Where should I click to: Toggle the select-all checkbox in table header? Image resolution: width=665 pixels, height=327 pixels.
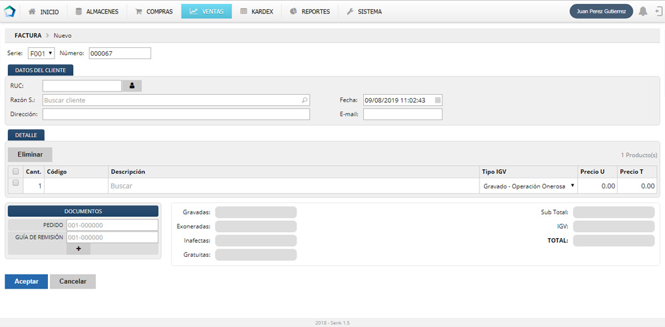tap(15, 172)
